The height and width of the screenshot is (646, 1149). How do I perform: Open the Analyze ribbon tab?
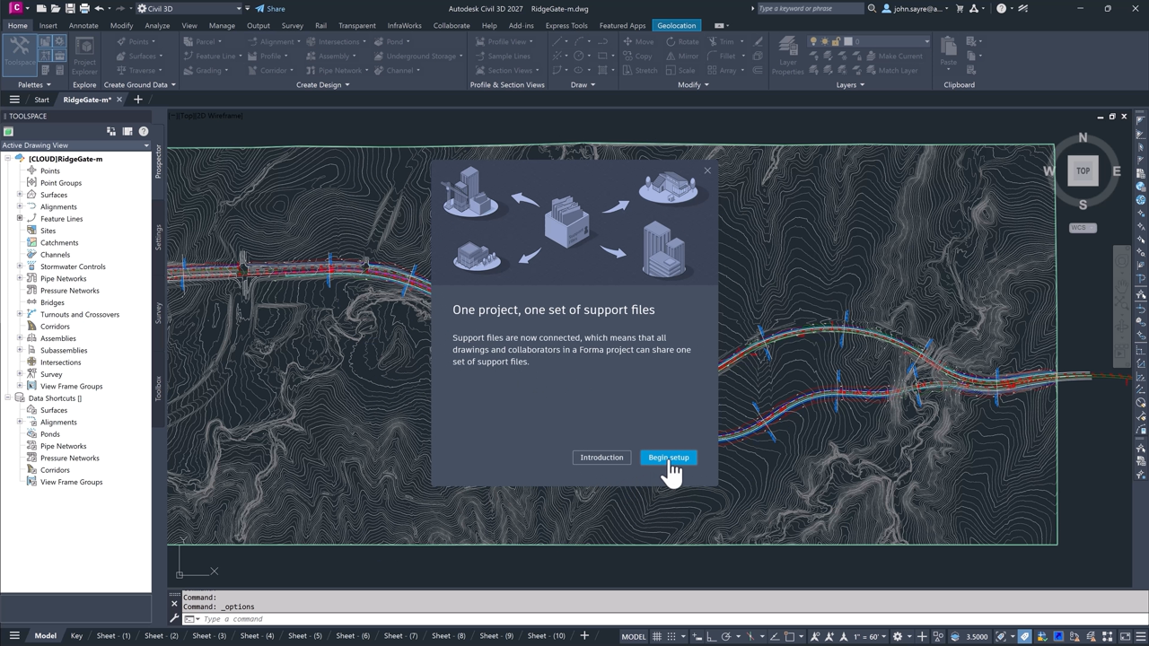pos(157,25)
